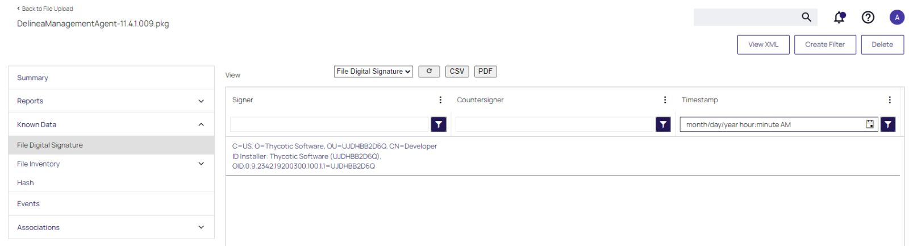Collapse the Known Data section
The height and width of the screenshot is (246, 909).
[201, 124]
